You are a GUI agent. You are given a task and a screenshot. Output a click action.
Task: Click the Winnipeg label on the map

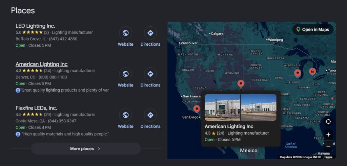(x=274, y=40)
